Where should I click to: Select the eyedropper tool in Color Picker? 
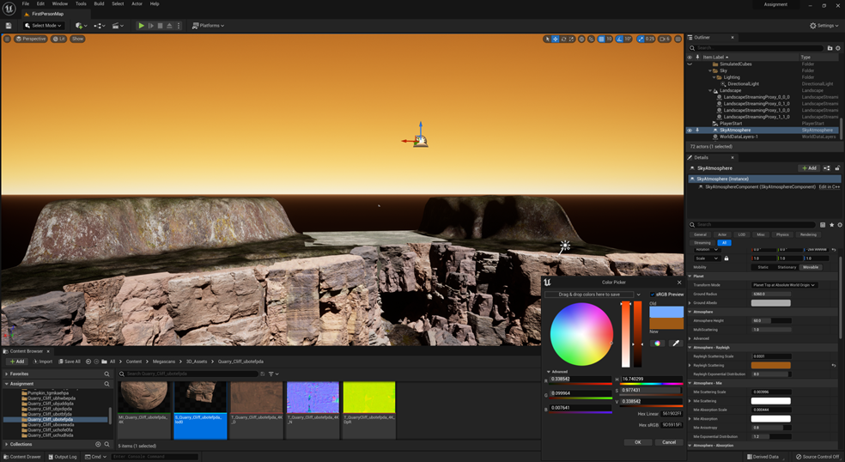[x=676, y=343]
